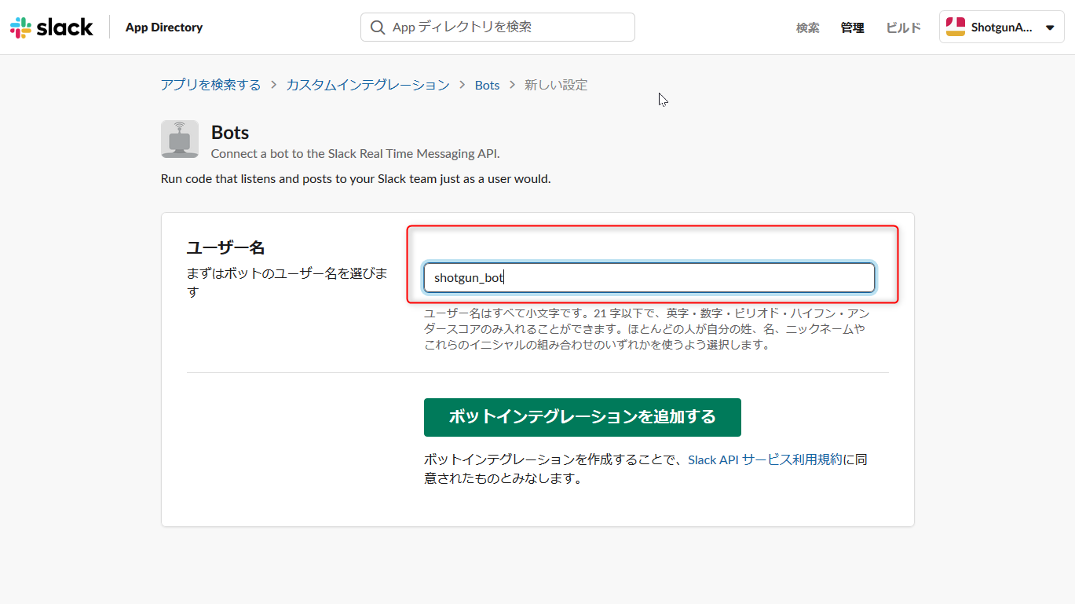Click まずはボットのユーザー名を選びます text
The height and width of the screenshot is (604, 1075).
pyautogui.click(x=287, y=283)
